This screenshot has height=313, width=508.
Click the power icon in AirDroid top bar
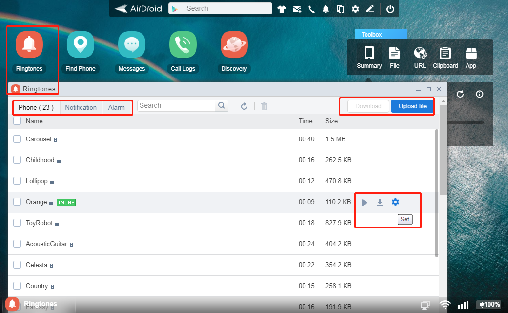click(390, 9)
